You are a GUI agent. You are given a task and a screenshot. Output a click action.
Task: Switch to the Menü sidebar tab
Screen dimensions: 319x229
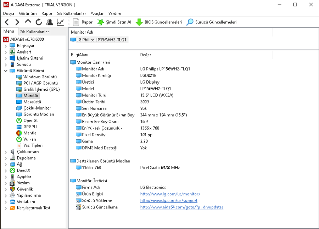coord(9,31)
